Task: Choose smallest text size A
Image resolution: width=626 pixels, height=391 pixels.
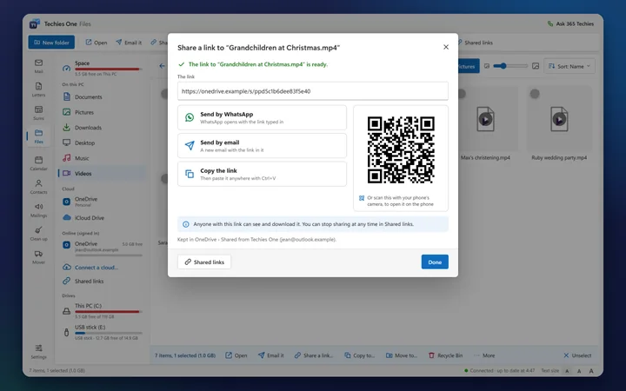Action: [567, 371]
